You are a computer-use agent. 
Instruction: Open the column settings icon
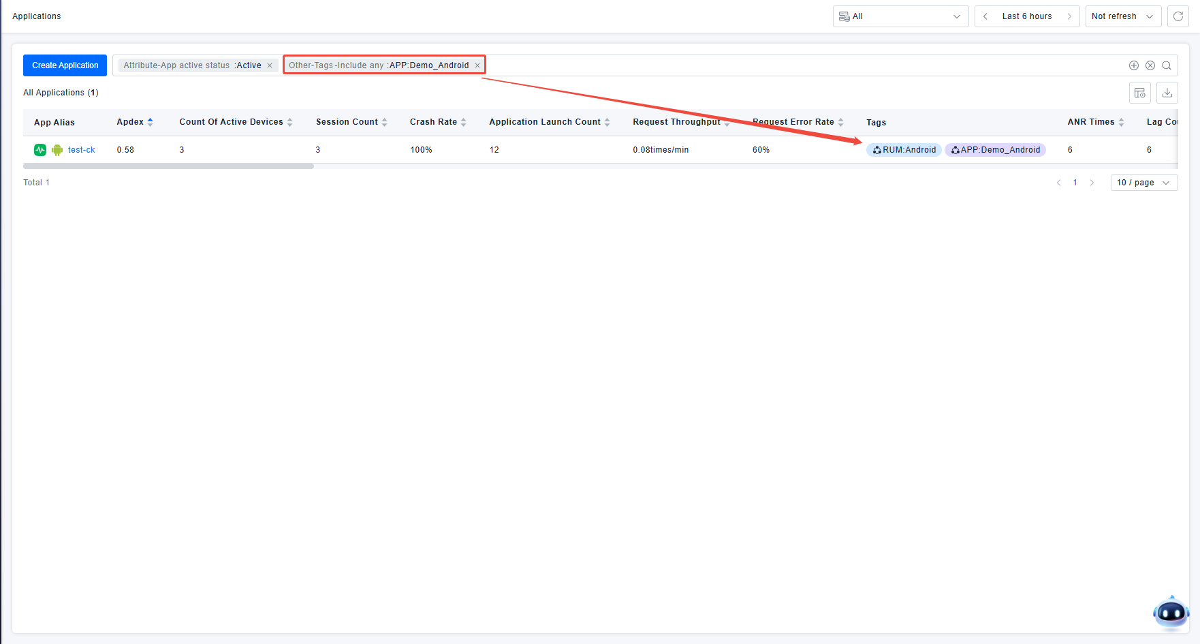pyautogui.click(x=1140, y=93)
